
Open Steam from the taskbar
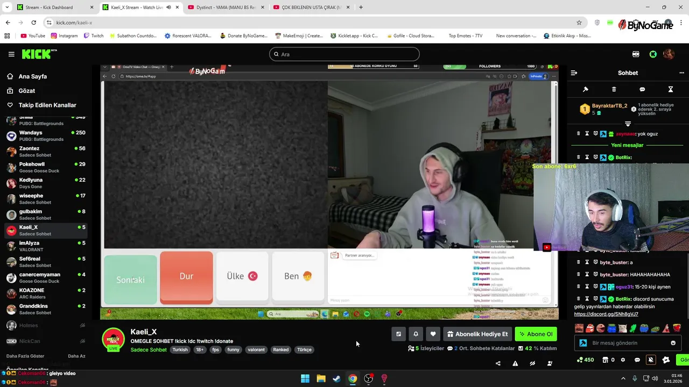click(x=336, y=378)
